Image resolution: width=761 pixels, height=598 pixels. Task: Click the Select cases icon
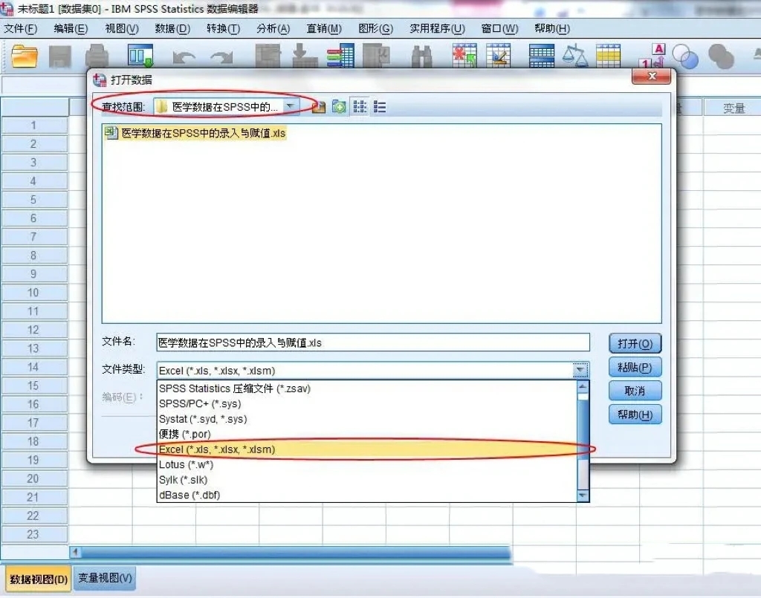pos(608,56)
